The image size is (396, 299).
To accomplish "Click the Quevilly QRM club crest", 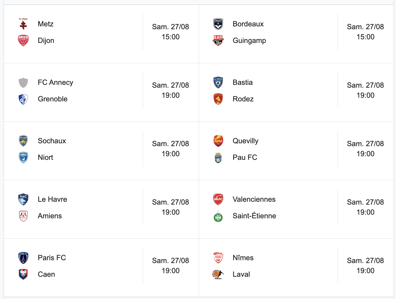I will pyautogui.click(x=218, y=141).
